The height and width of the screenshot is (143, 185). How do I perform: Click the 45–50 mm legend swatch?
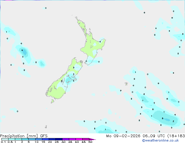[86, 139]
